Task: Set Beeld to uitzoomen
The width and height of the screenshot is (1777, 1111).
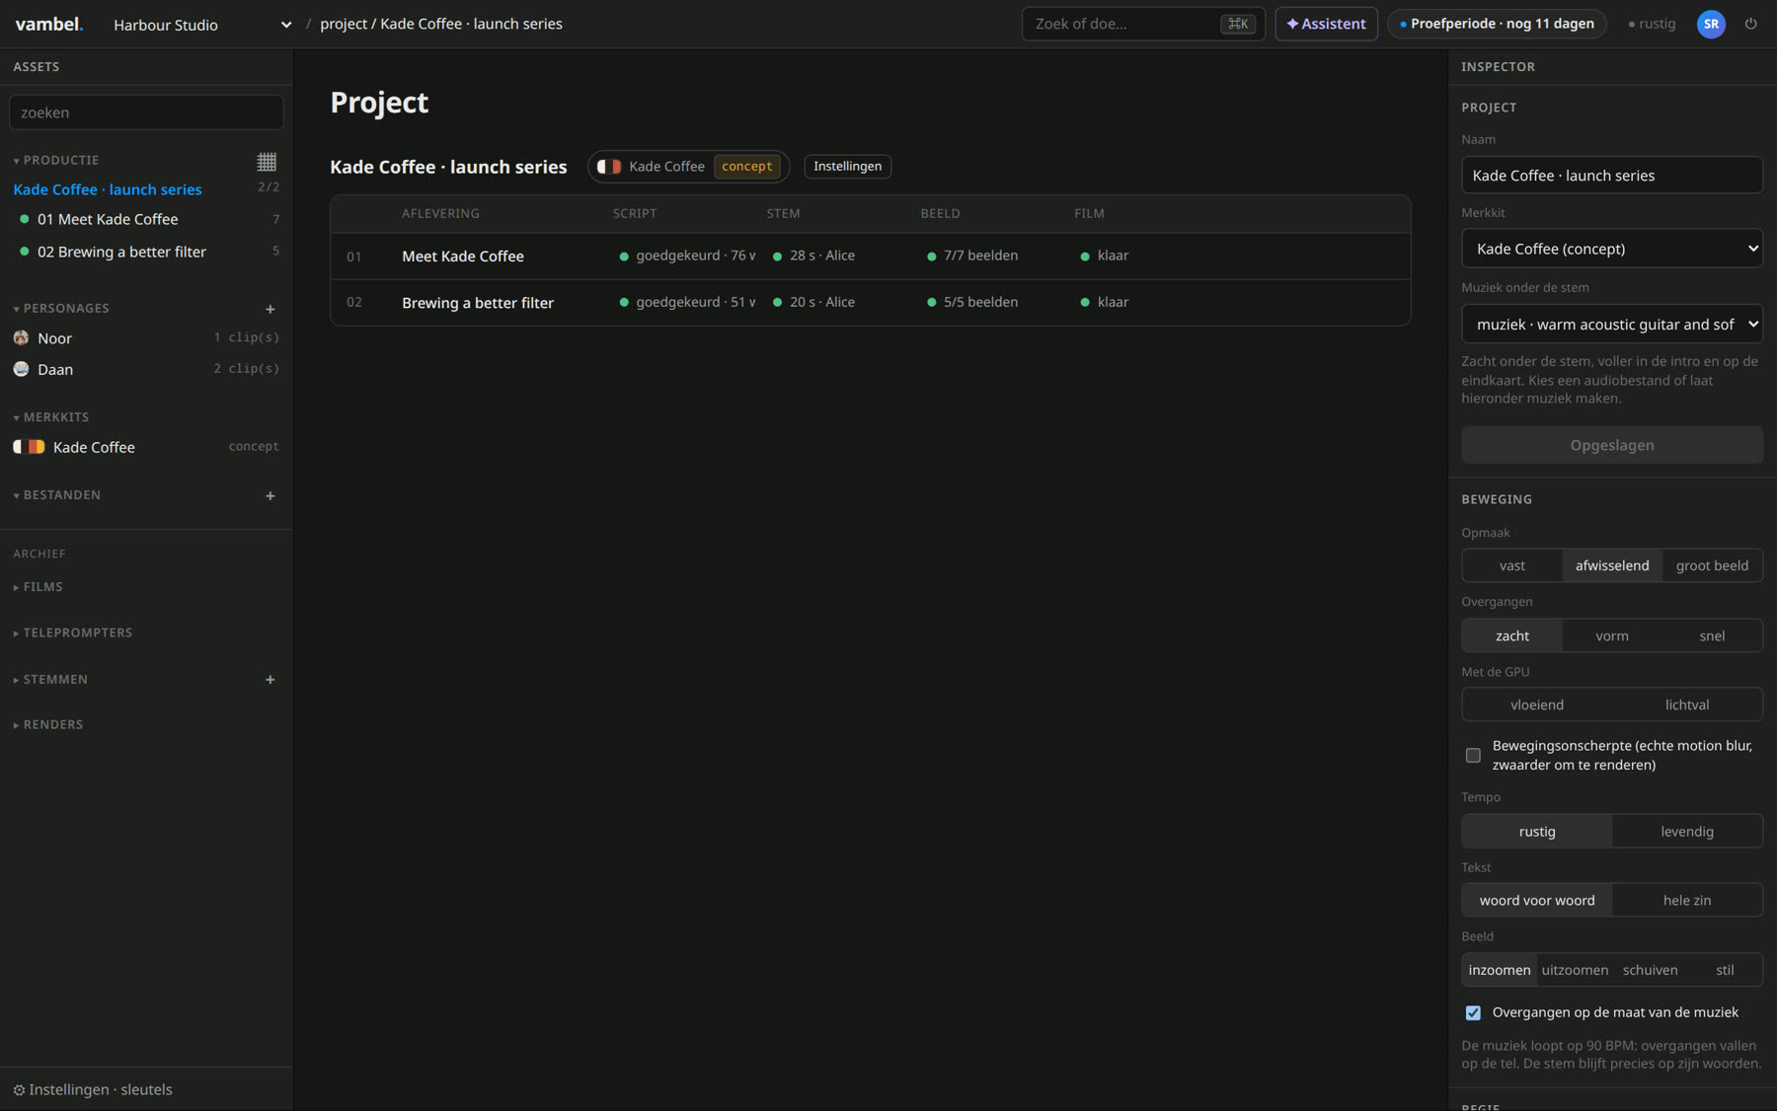Action: point(1575,970)
